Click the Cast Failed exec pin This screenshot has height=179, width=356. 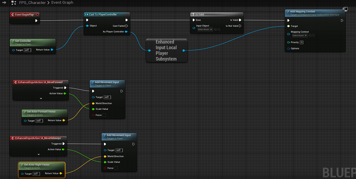[127, 26]
